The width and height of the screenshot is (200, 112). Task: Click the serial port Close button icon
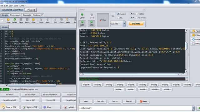tap(103, 20)
